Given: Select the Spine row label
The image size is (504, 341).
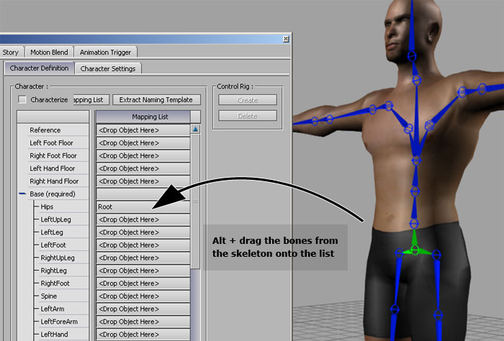Looking at the screenshot, I should (x=49, y=296).
